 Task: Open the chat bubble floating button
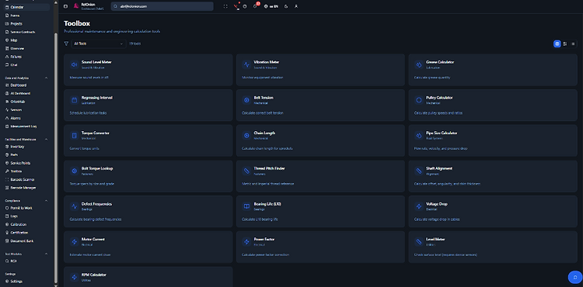pos(574,277)
